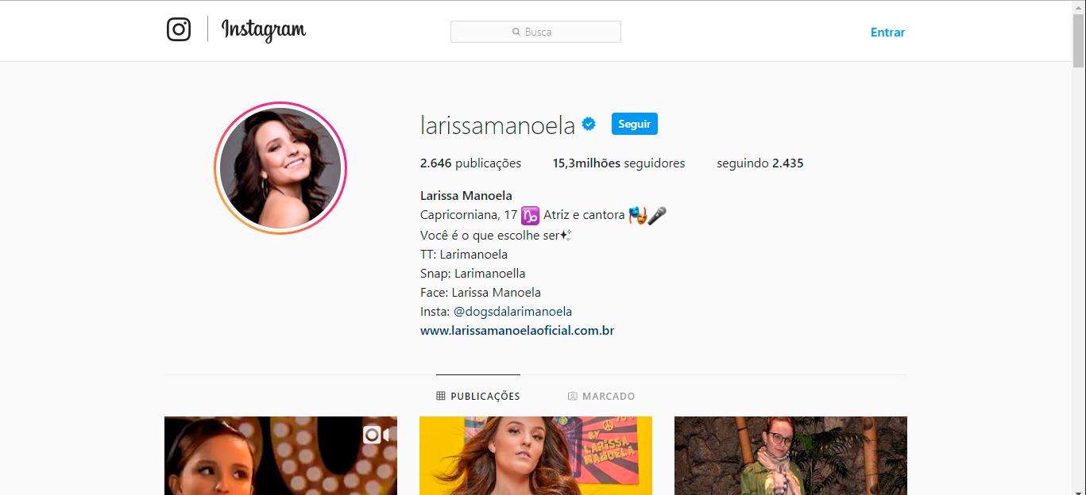Click the Entrar login link
This screenshot has width=1086, height=495.
click(887, 33)
